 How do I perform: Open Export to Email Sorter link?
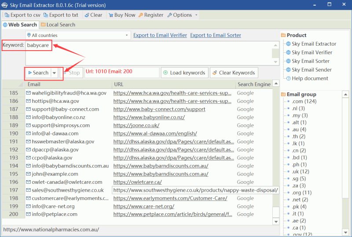[x=216, y=35]
